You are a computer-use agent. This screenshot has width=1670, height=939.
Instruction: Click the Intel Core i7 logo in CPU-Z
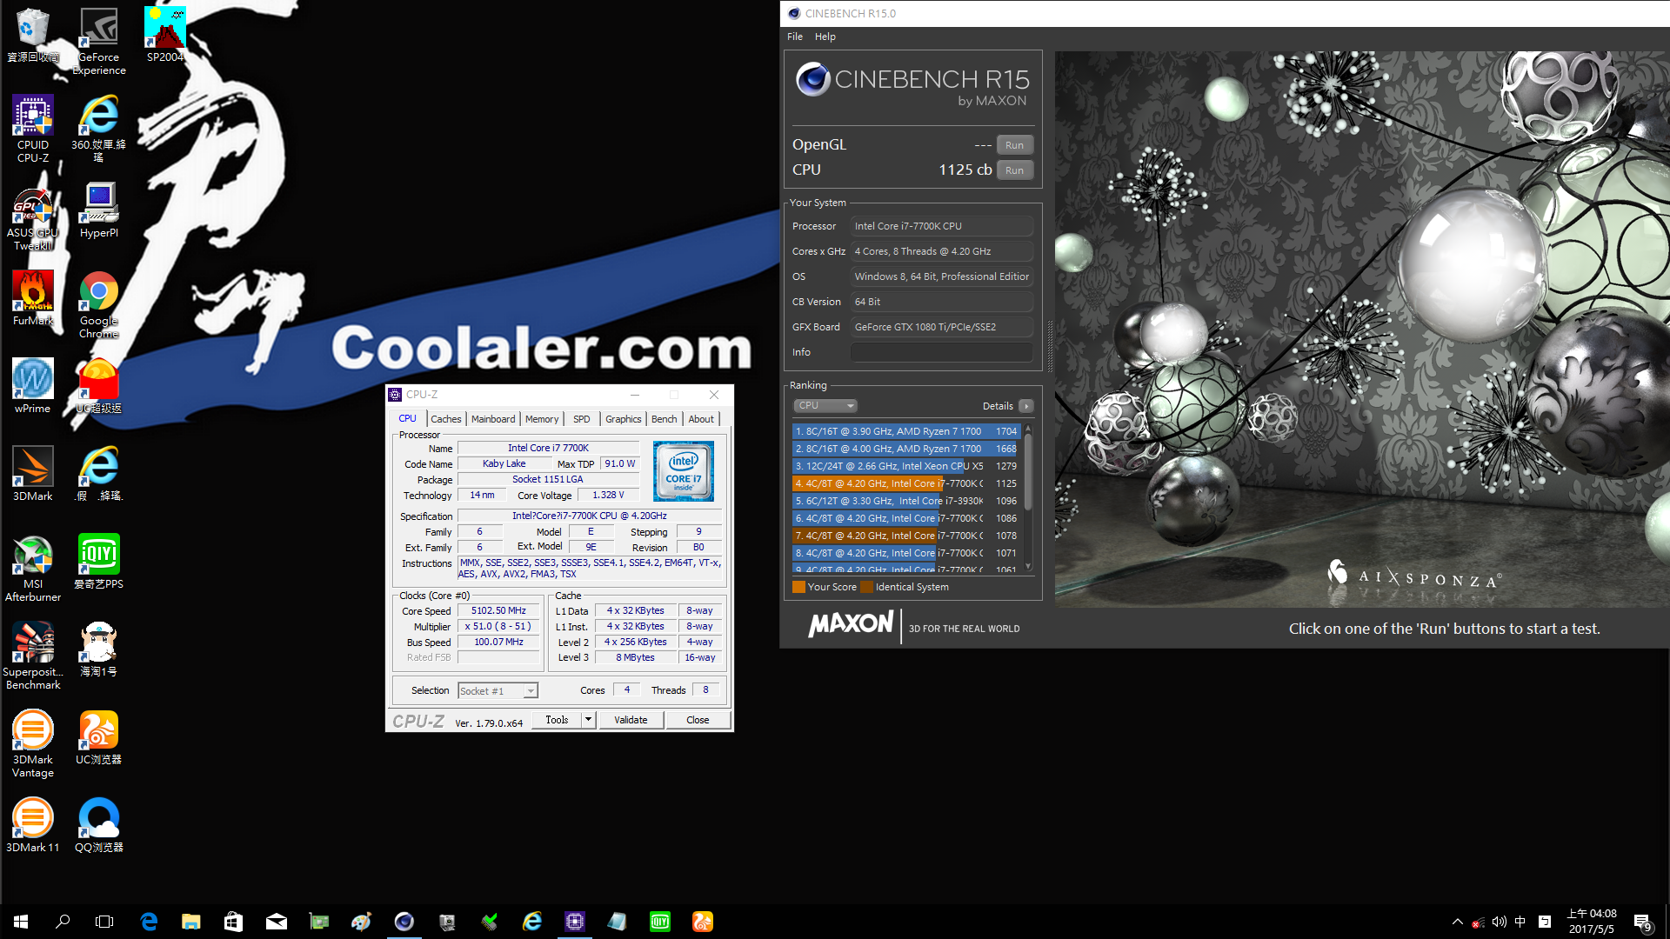[x=684, y=470]
